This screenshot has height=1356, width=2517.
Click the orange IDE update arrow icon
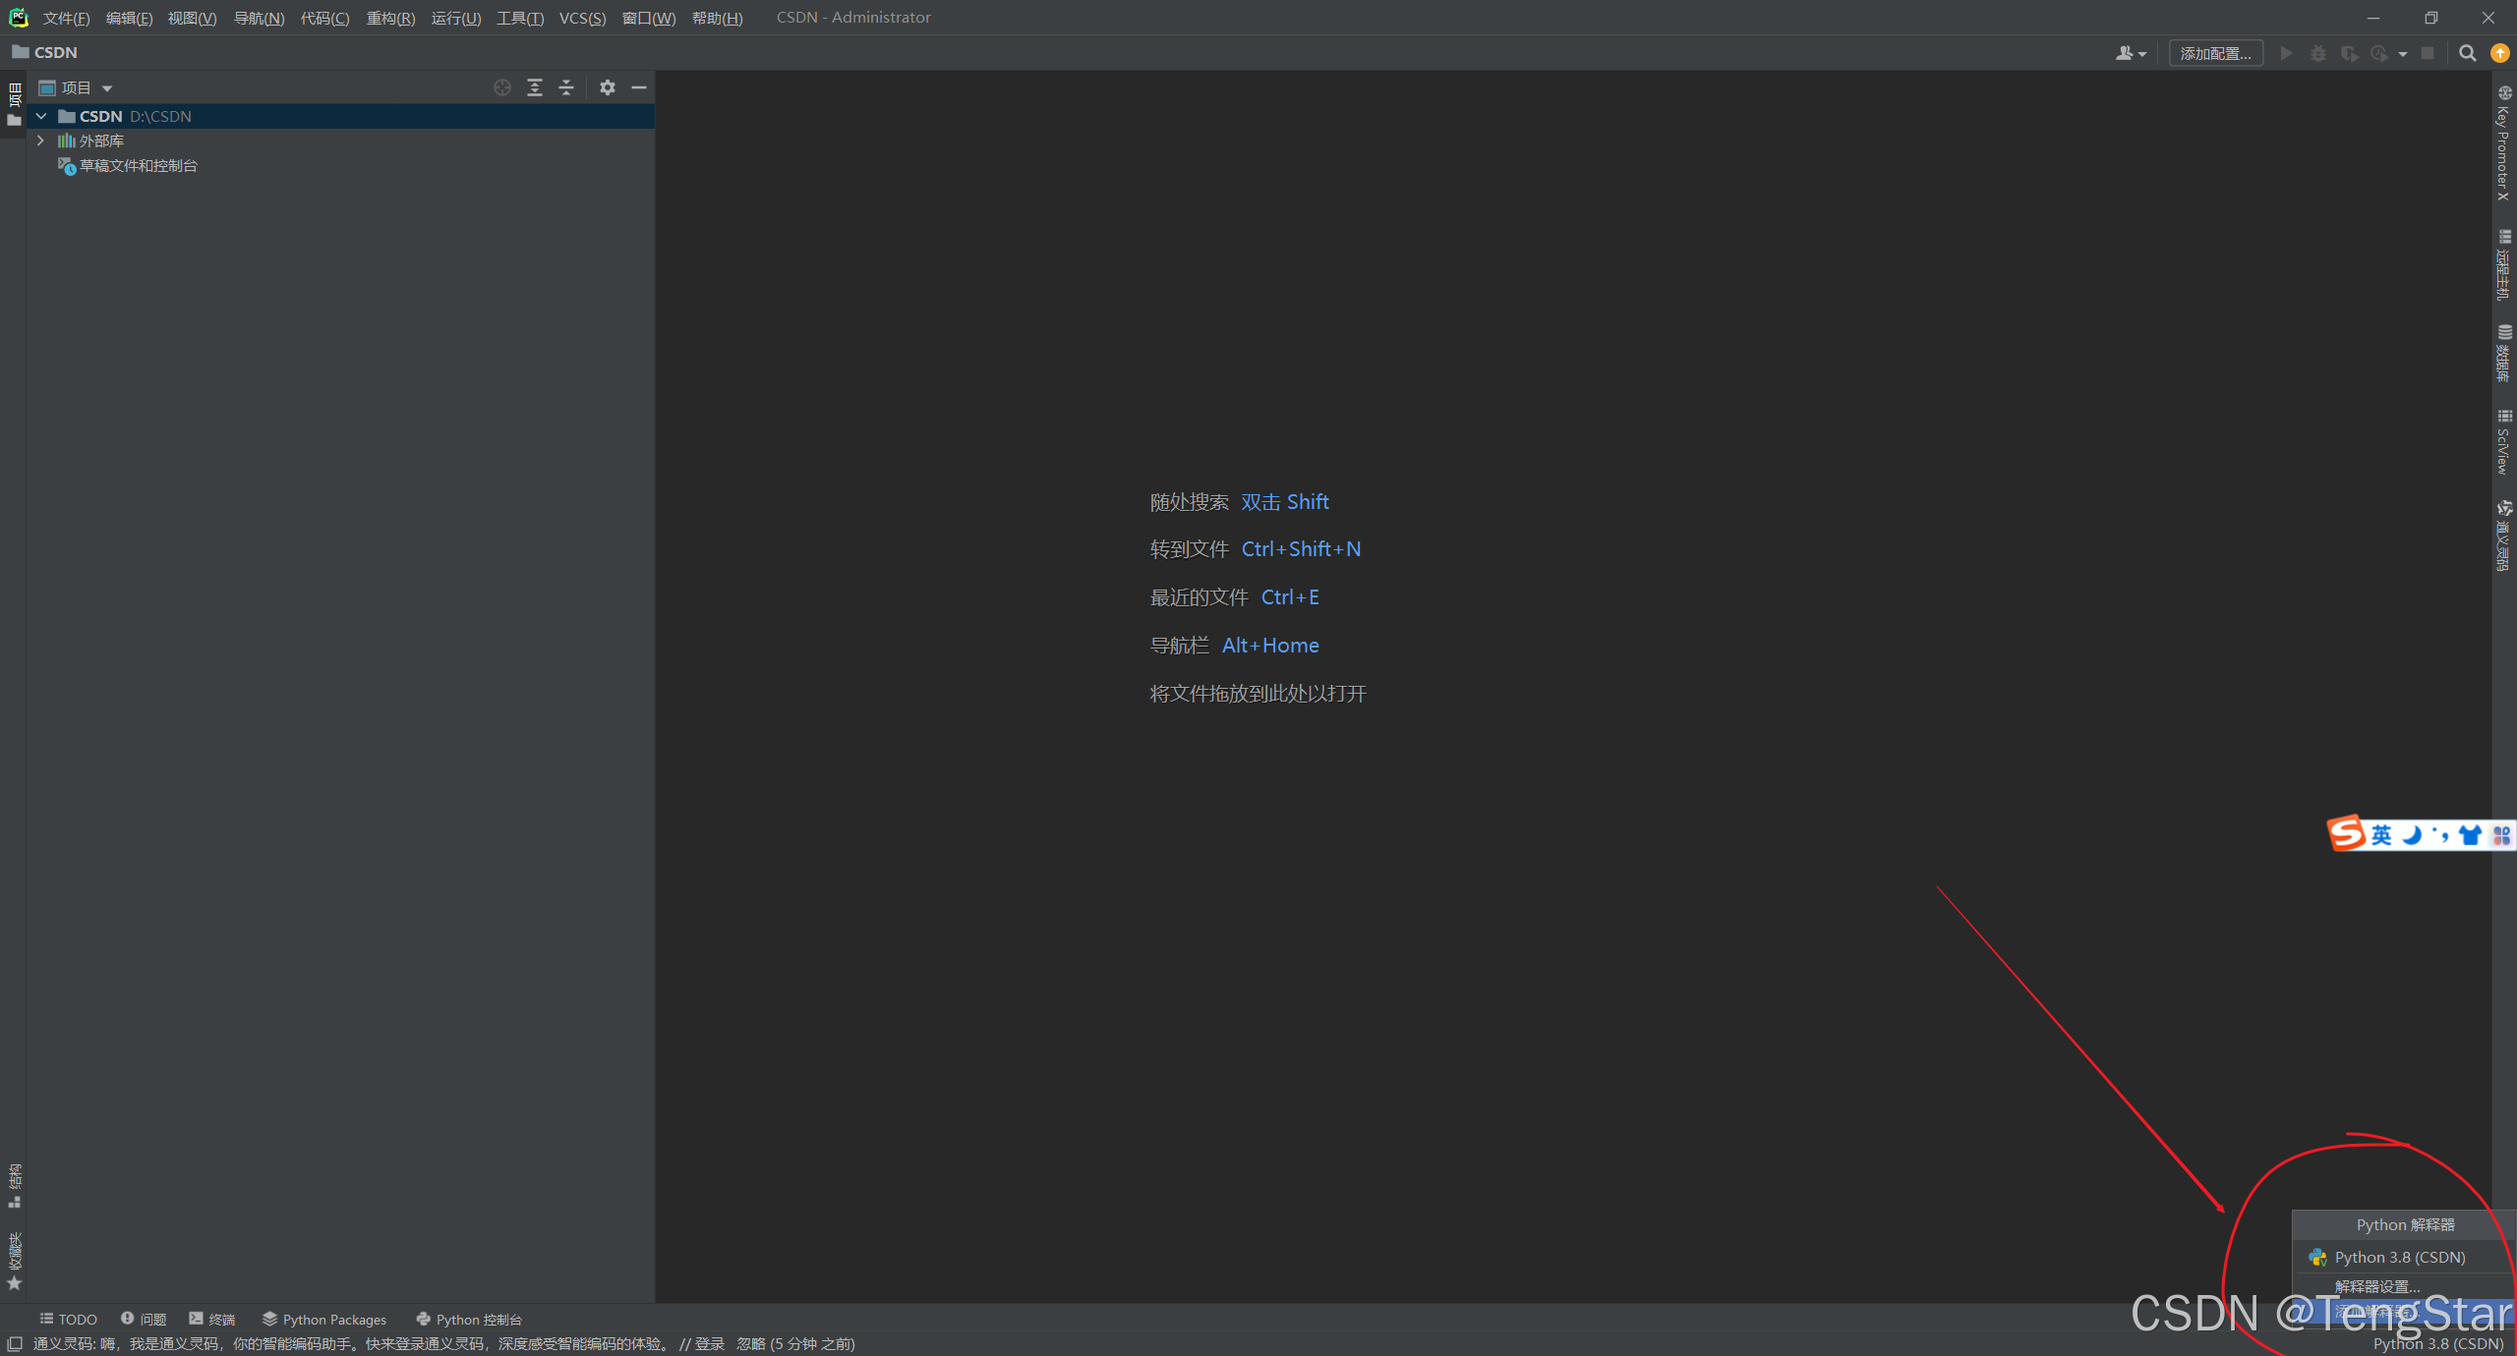point(2499,53)
